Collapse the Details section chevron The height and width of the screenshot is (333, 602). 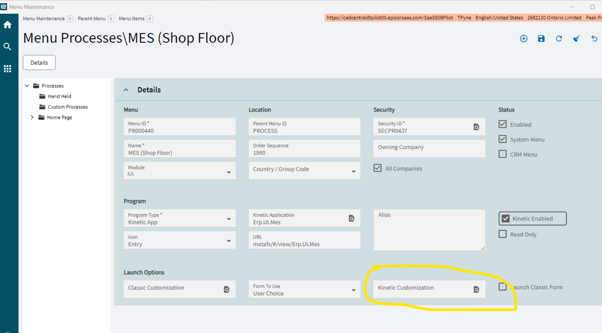tap(126, 90)
